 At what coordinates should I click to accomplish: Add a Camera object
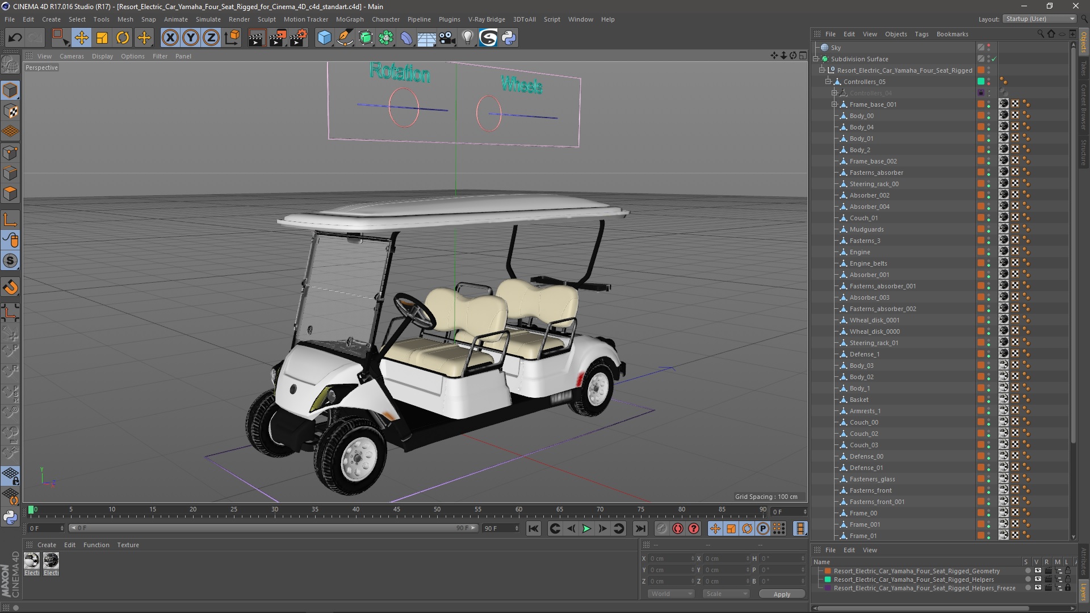click(x=447, y=38)
